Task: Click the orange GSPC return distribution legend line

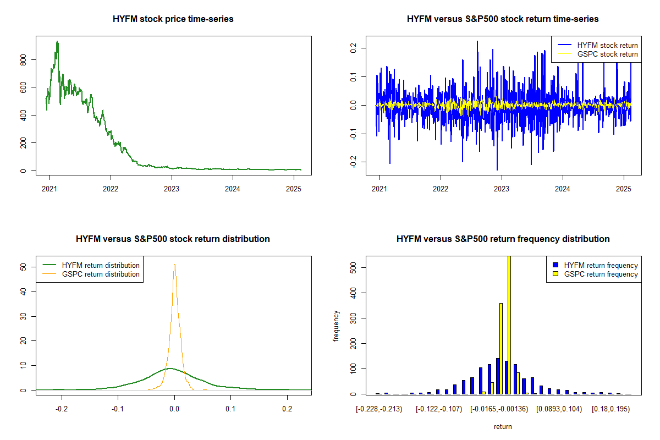Action: (x=50, y=274)
